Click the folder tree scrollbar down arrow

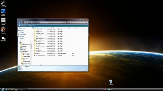pos(31,64)
